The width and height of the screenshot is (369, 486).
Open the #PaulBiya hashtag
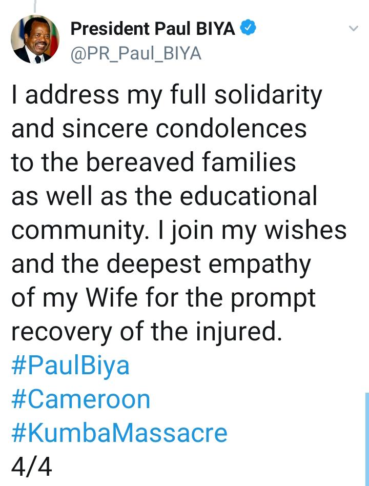point(71,367)
